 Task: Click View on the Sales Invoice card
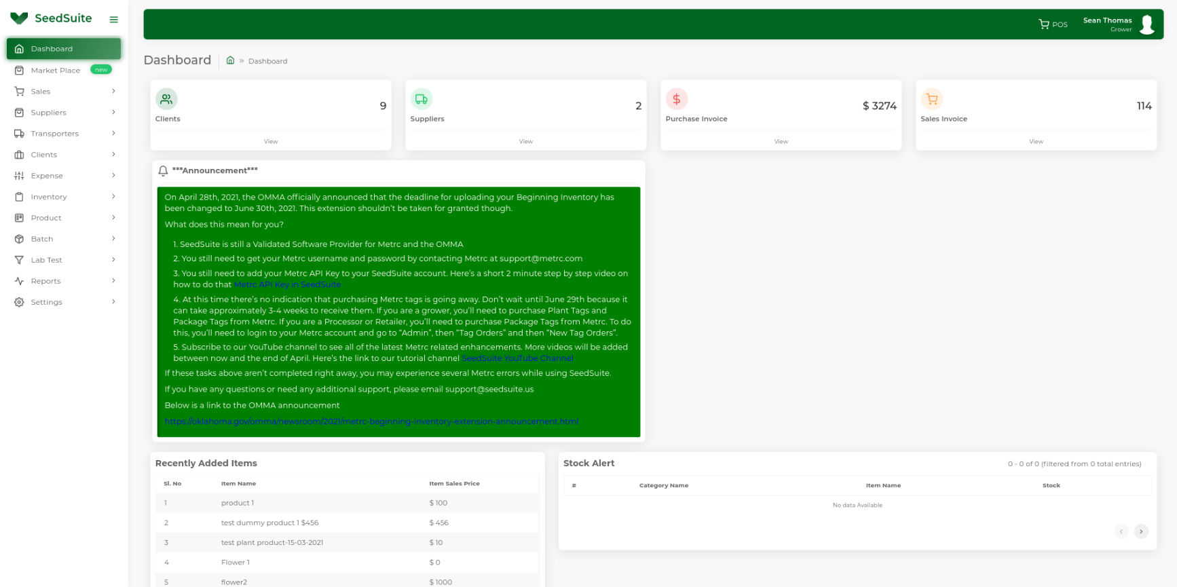pyautogui.click(x=1036, y=142)
